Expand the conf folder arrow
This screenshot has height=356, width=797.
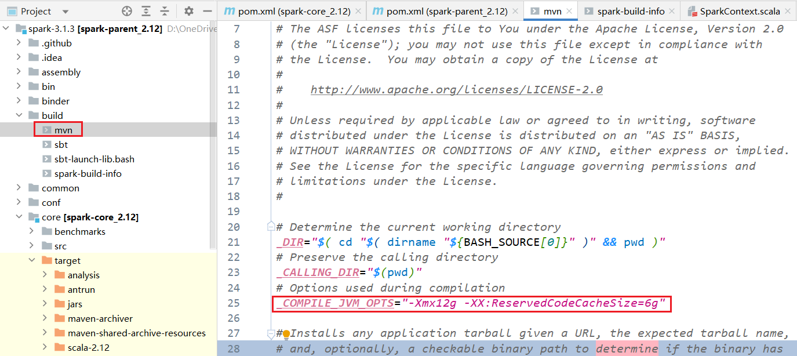(x=19, y=202)
